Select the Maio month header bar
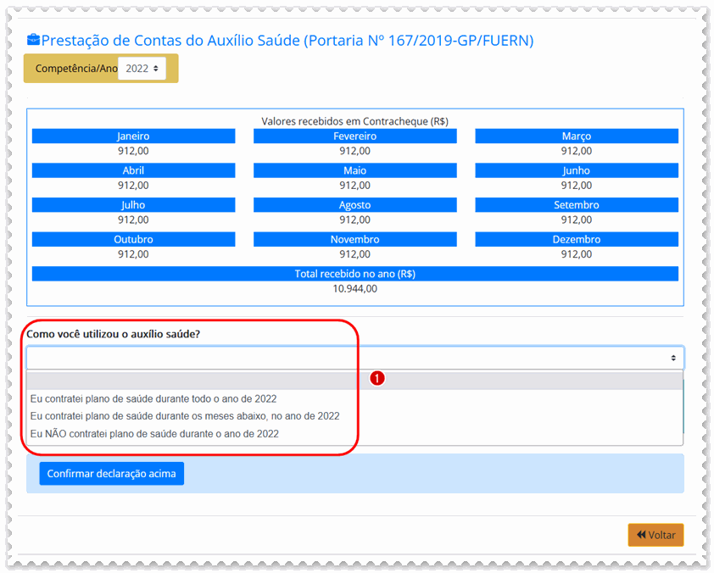This screenshot has width=714, height=573. tap(354, 171)
